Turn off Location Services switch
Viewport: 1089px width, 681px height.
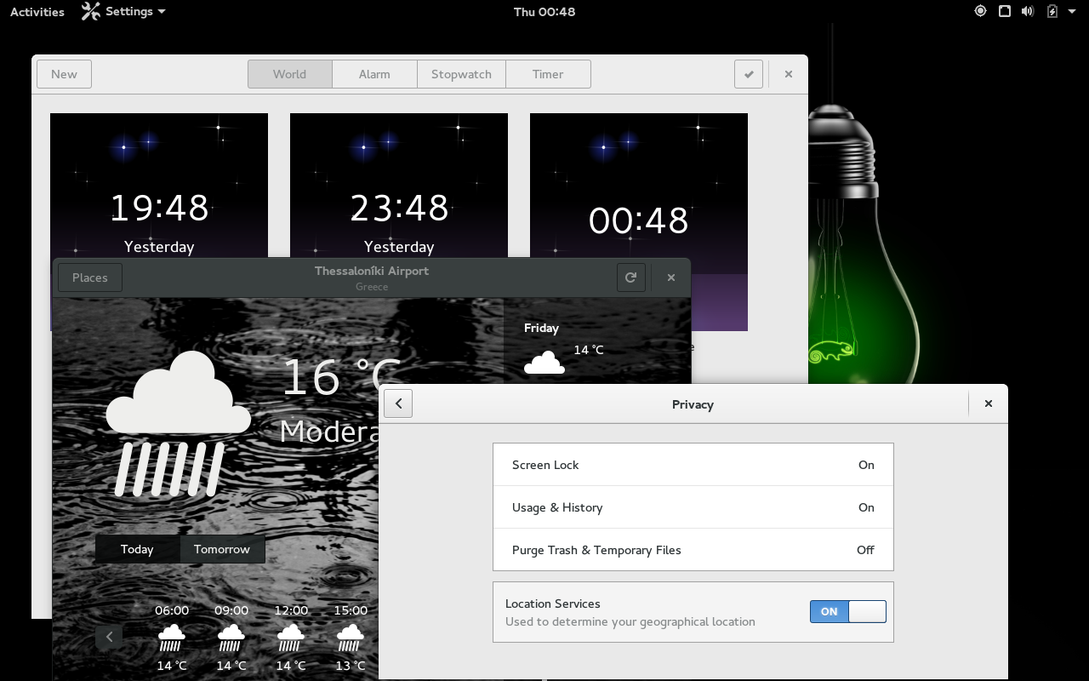coord(847,611)
